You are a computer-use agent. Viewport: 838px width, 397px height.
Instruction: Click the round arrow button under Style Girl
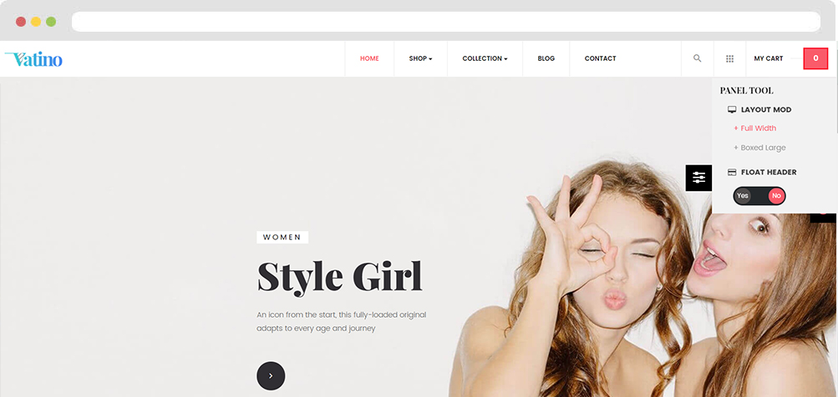[271, 375]
